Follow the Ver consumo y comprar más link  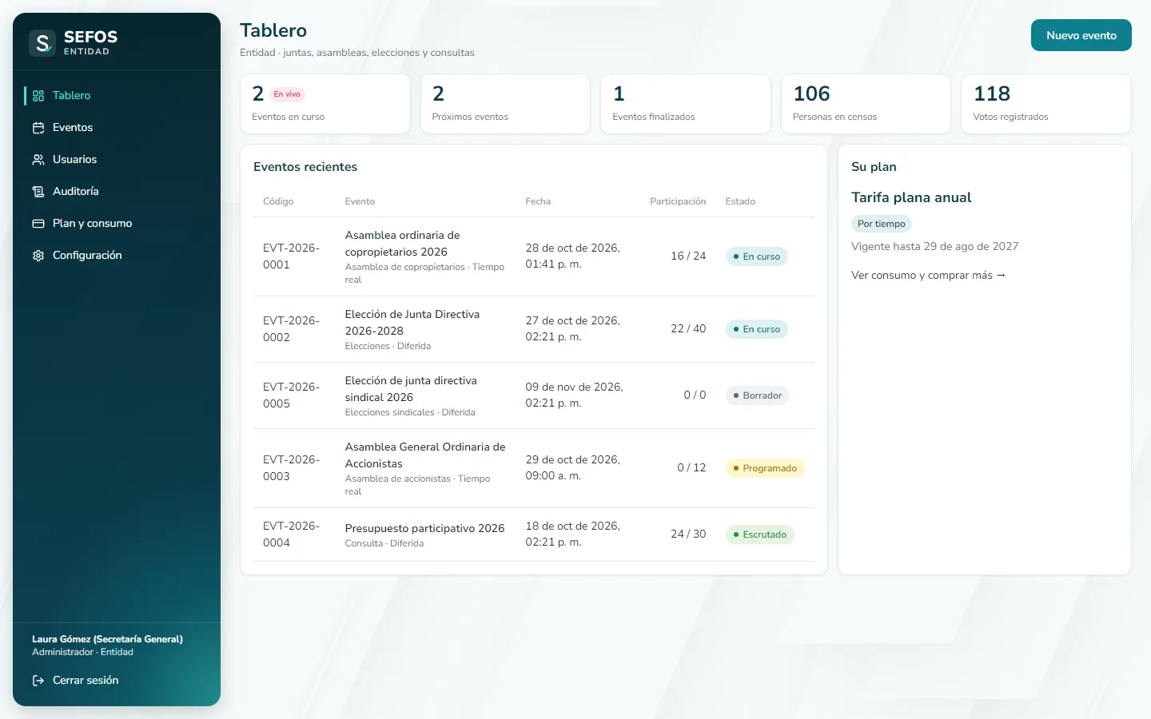(x=928, y=275)
